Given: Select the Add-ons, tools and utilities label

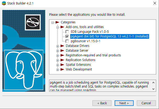Looking at the screenshot, I should point(85,27).
